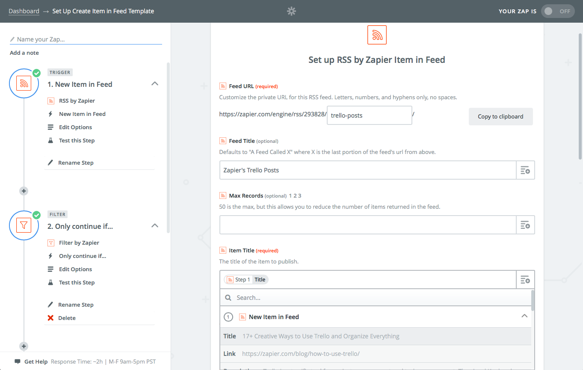Open the Dashboard link

pos(24,11)
